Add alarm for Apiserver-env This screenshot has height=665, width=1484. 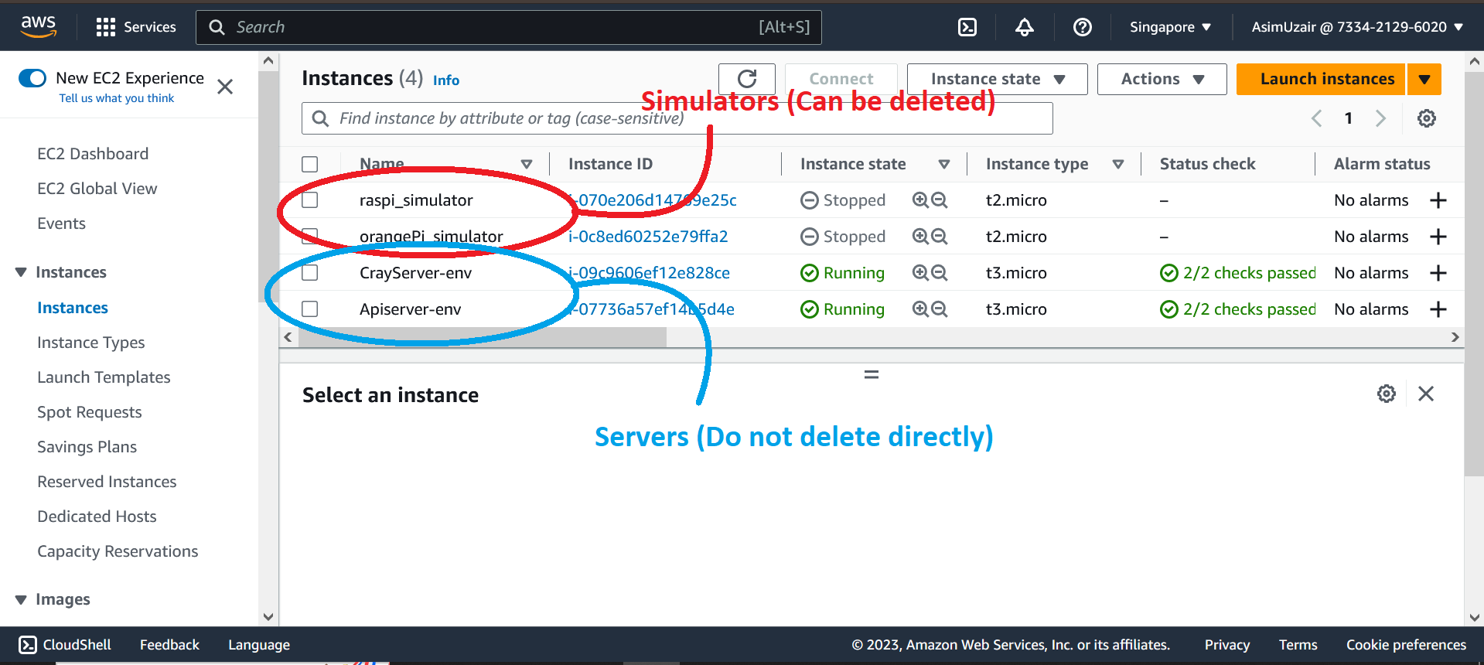(x=1438, y=309)
